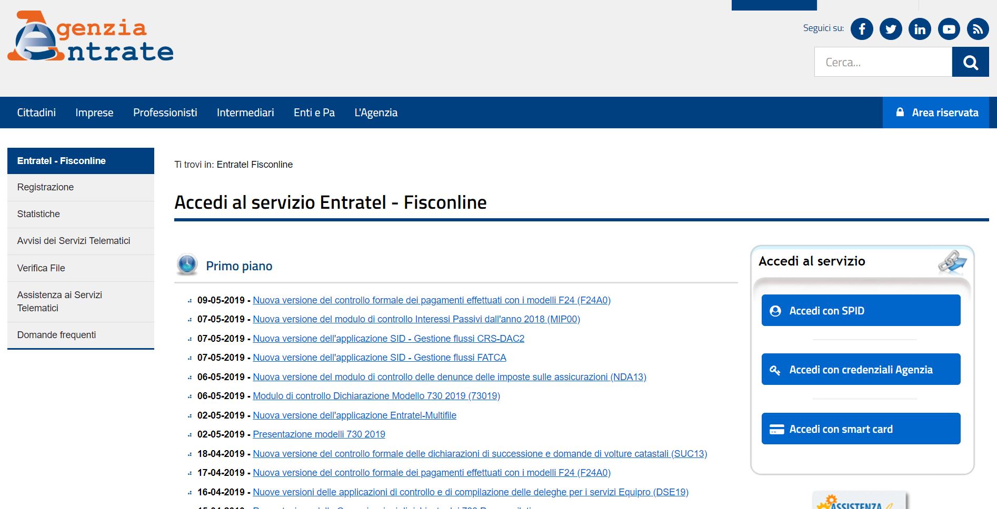
Task: Open the 09-05-2019 F24 (F24A0) controllo formale link
Action: 432,300
